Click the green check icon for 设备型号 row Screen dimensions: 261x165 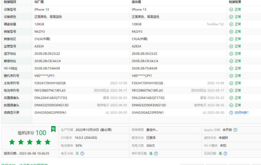231,10
